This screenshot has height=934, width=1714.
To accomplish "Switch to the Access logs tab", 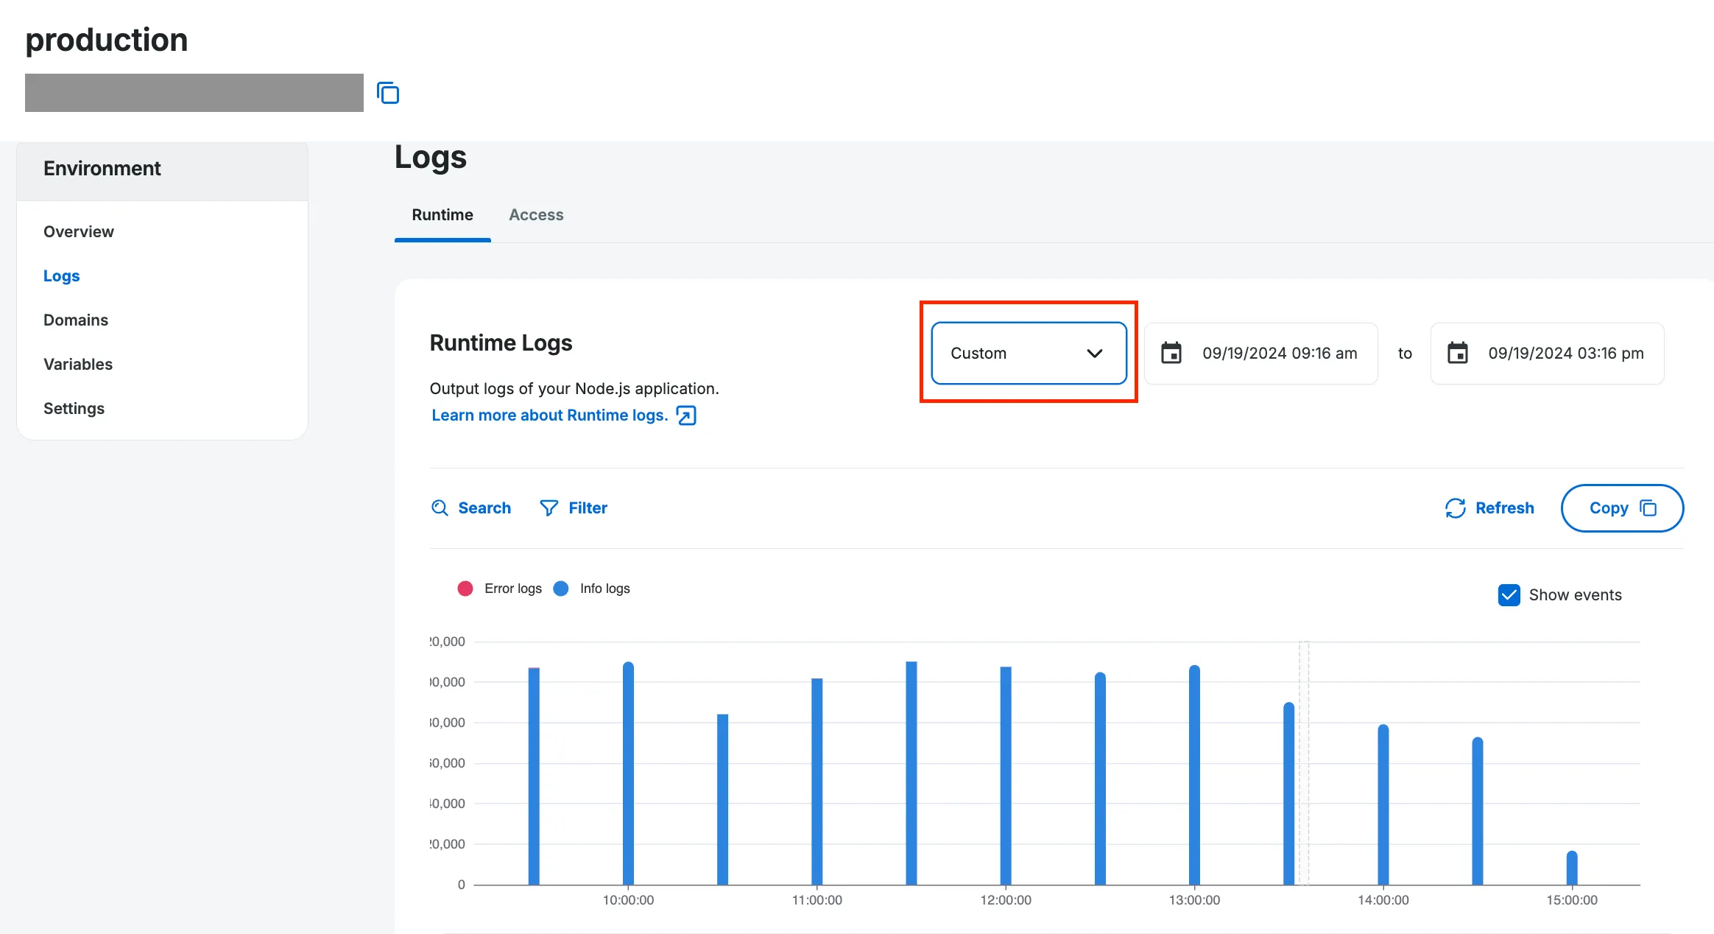I will 536,214.
